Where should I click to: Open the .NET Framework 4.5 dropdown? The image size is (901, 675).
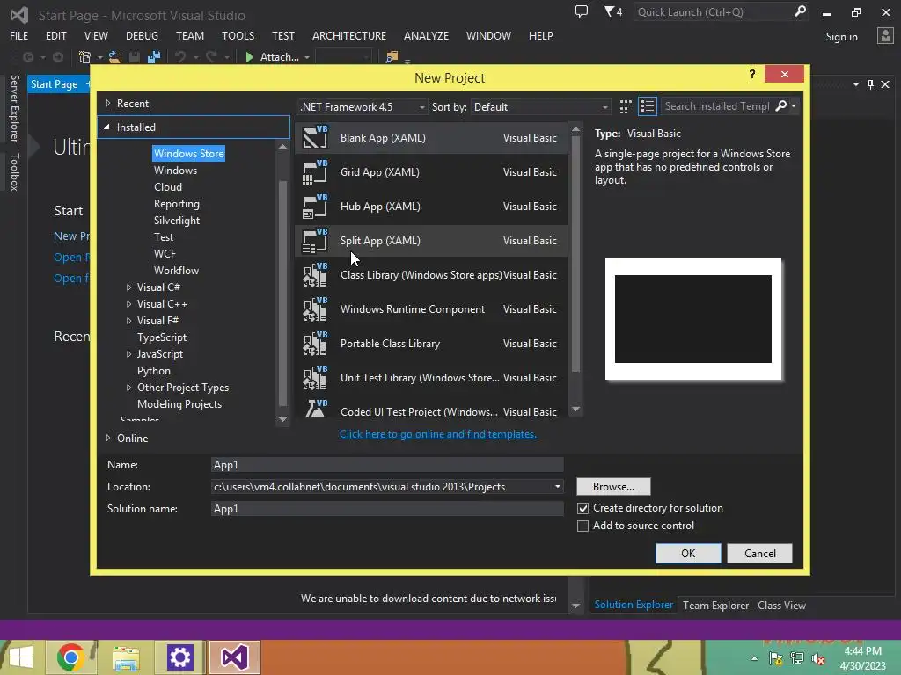tap(362, 106)
